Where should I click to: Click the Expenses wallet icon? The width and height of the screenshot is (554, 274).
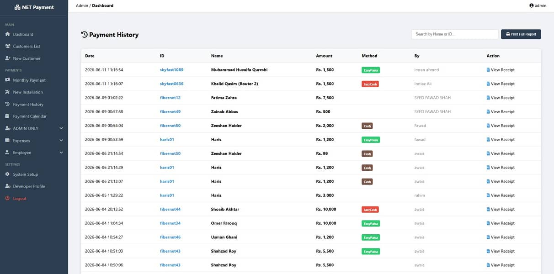point(7,141)
